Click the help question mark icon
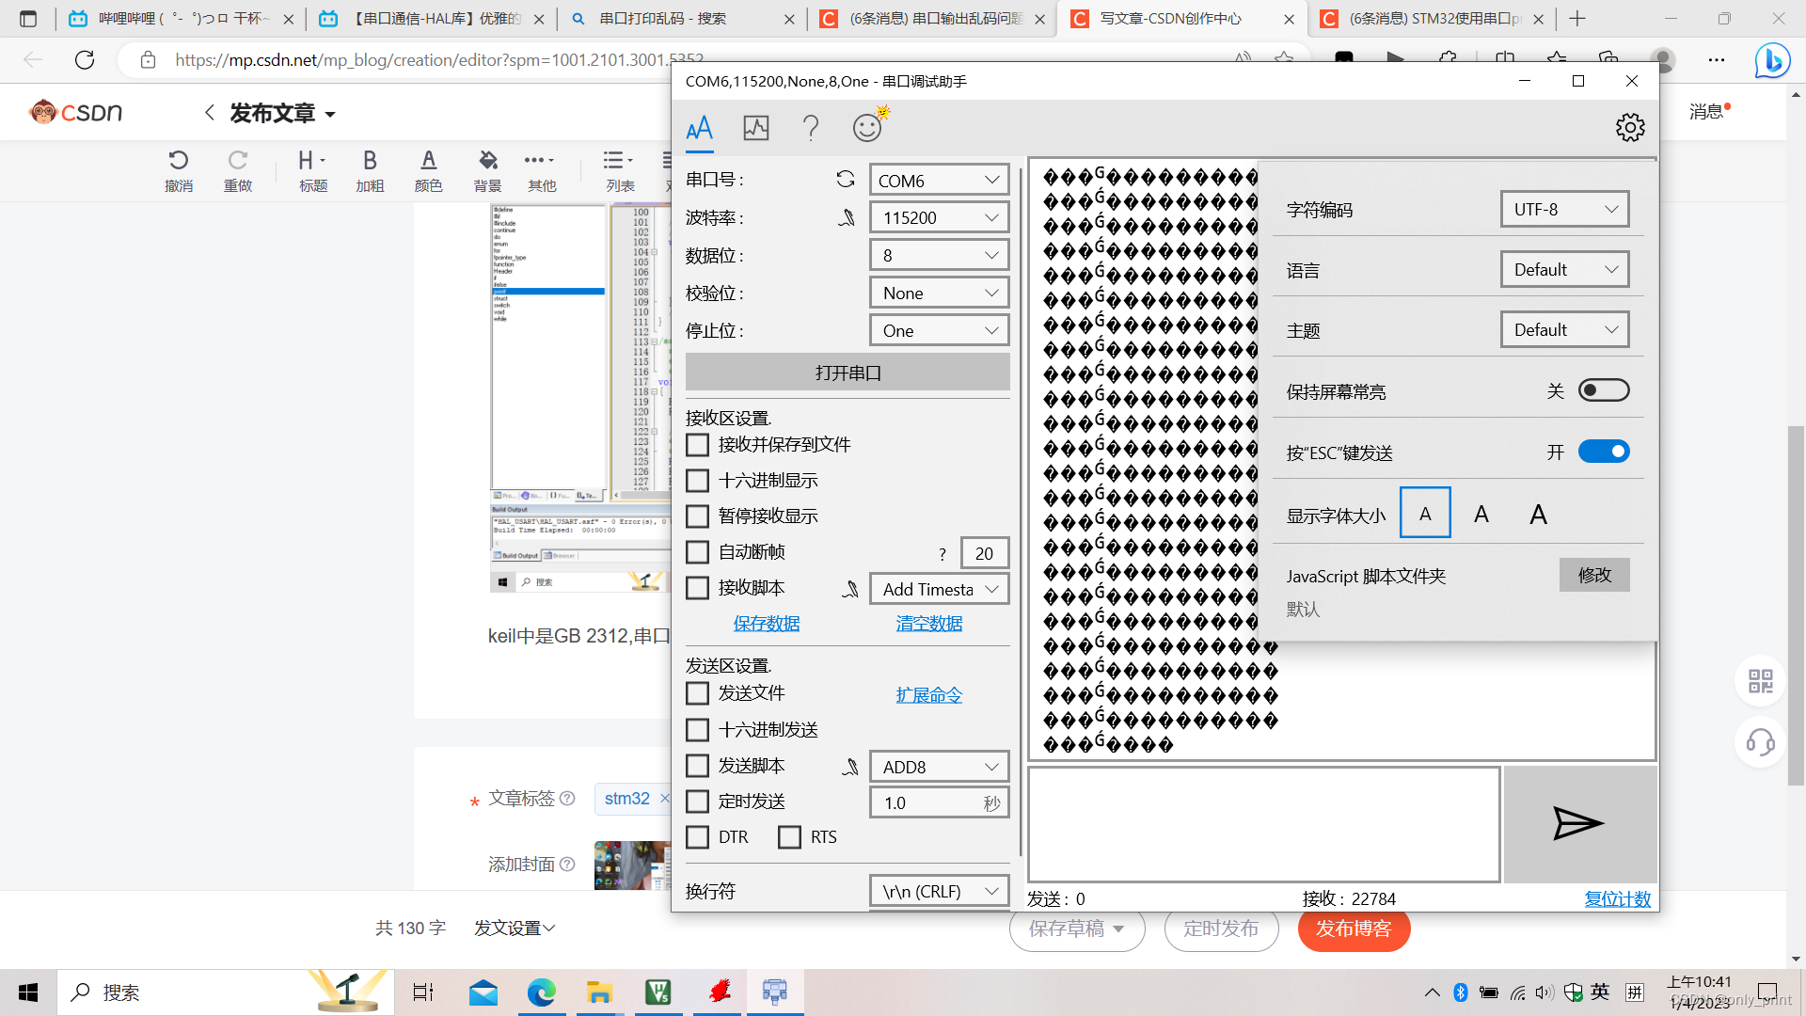This screenshot has width=1806, height=1016. coord(811,128)
